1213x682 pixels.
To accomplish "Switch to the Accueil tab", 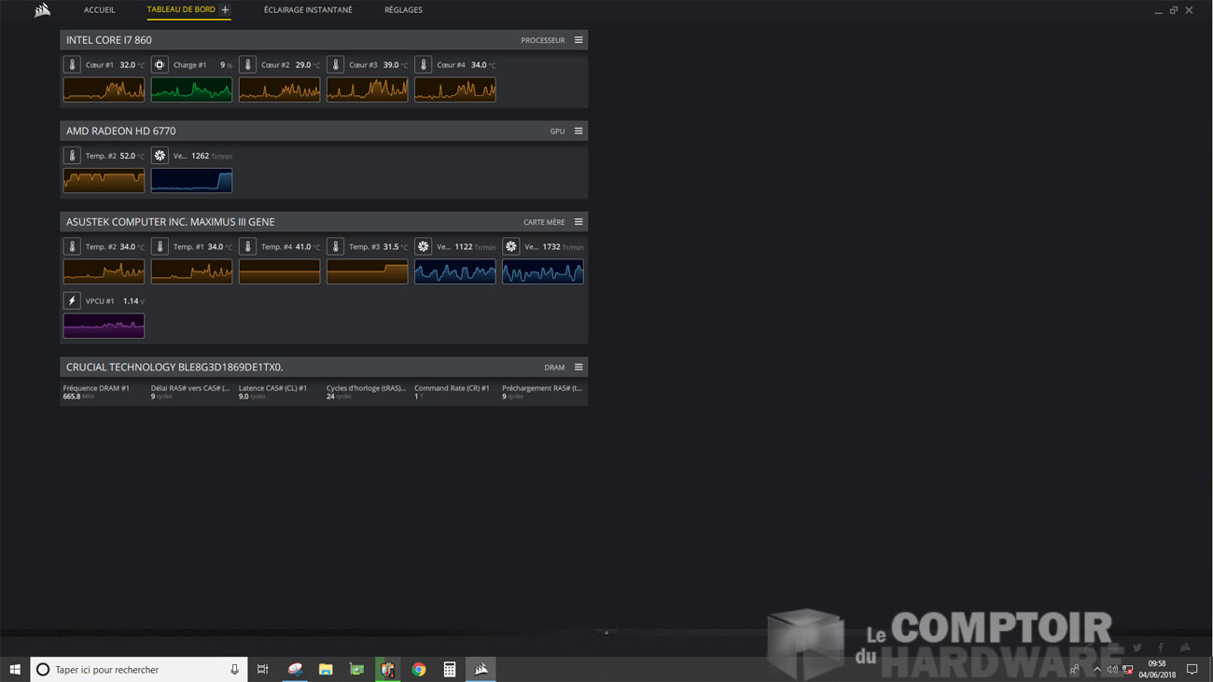I will pos(99,10).
